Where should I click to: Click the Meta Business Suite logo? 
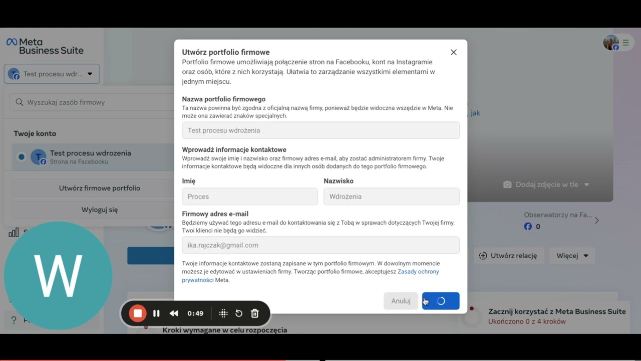[45, 46]
